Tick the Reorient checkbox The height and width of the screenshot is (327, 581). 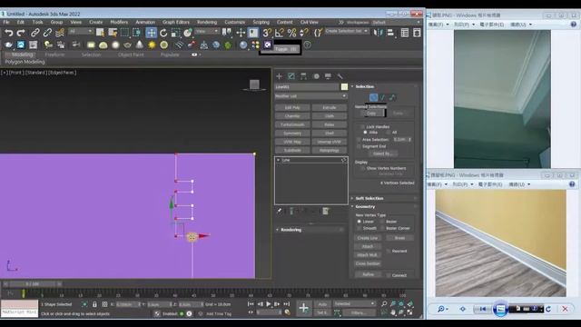(x=388, y=251)
